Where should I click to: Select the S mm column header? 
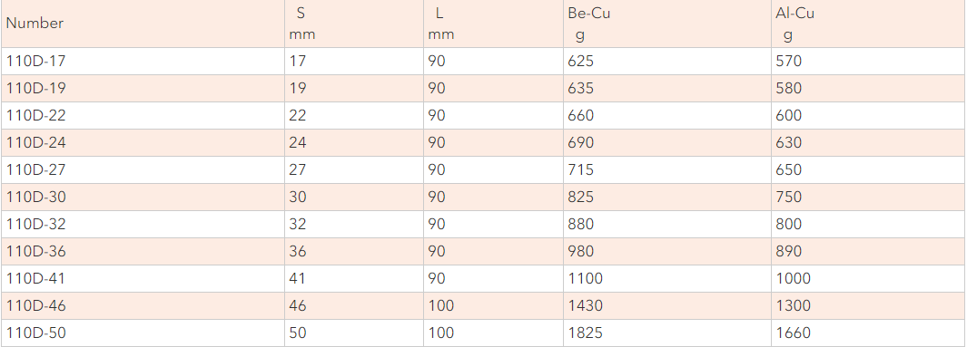point(302,24)
